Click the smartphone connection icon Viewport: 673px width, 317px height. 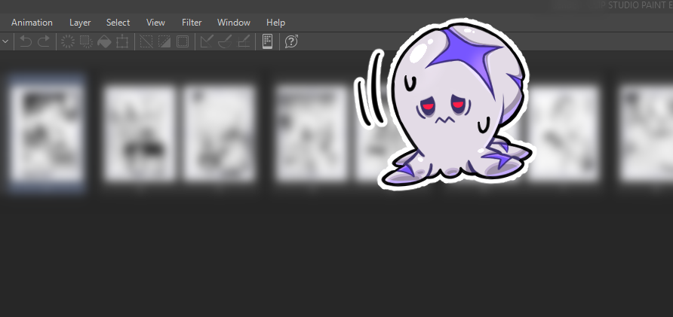tap(267, 41)
